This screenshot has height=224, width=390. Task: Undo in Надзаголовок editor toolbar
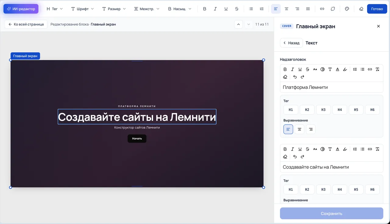(x=295, y=77)
